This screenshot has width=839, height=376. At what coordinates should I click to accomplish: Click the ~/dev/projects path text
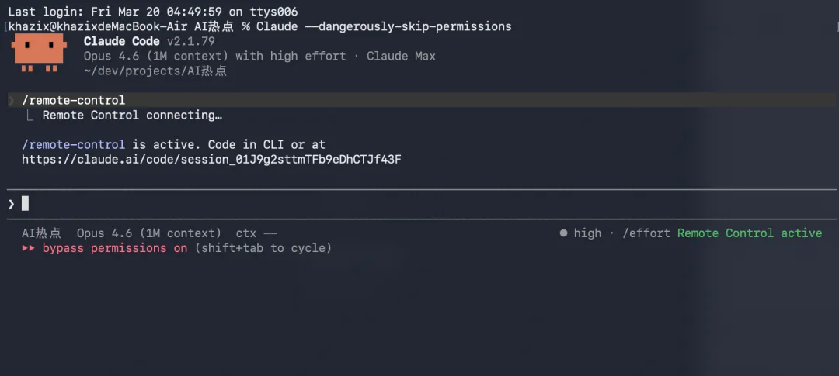click(x=155, y=71)
